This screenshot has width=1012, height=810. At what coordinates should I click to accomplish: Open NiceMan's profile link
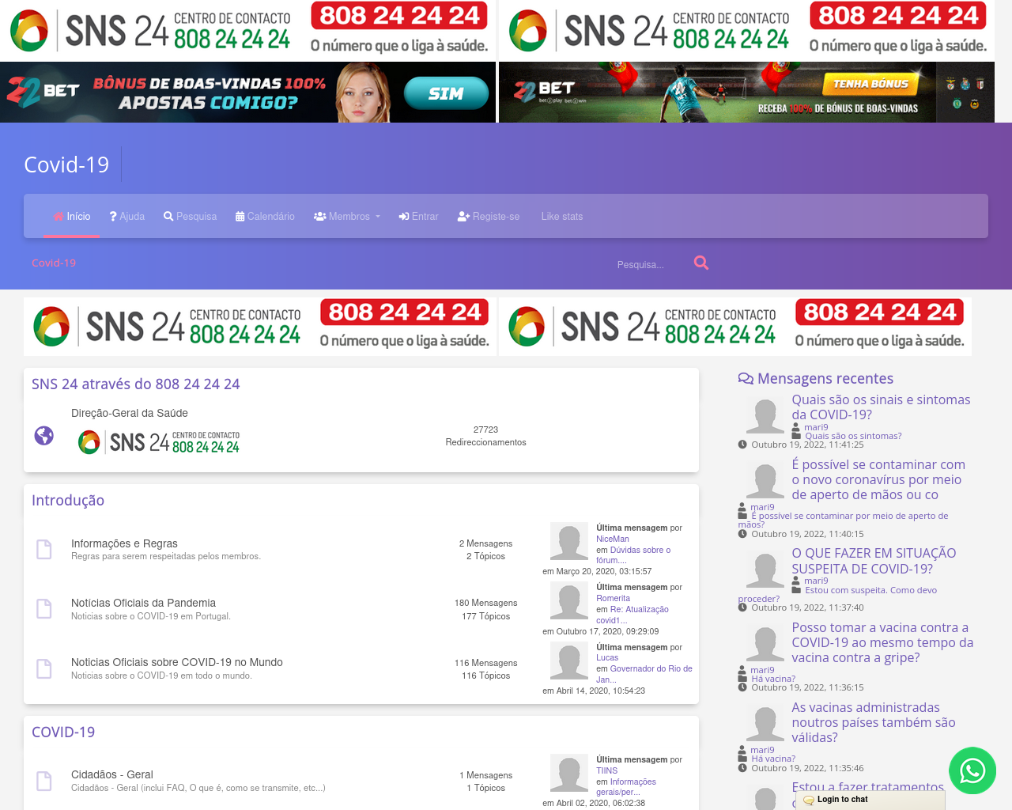click(613, 539)
